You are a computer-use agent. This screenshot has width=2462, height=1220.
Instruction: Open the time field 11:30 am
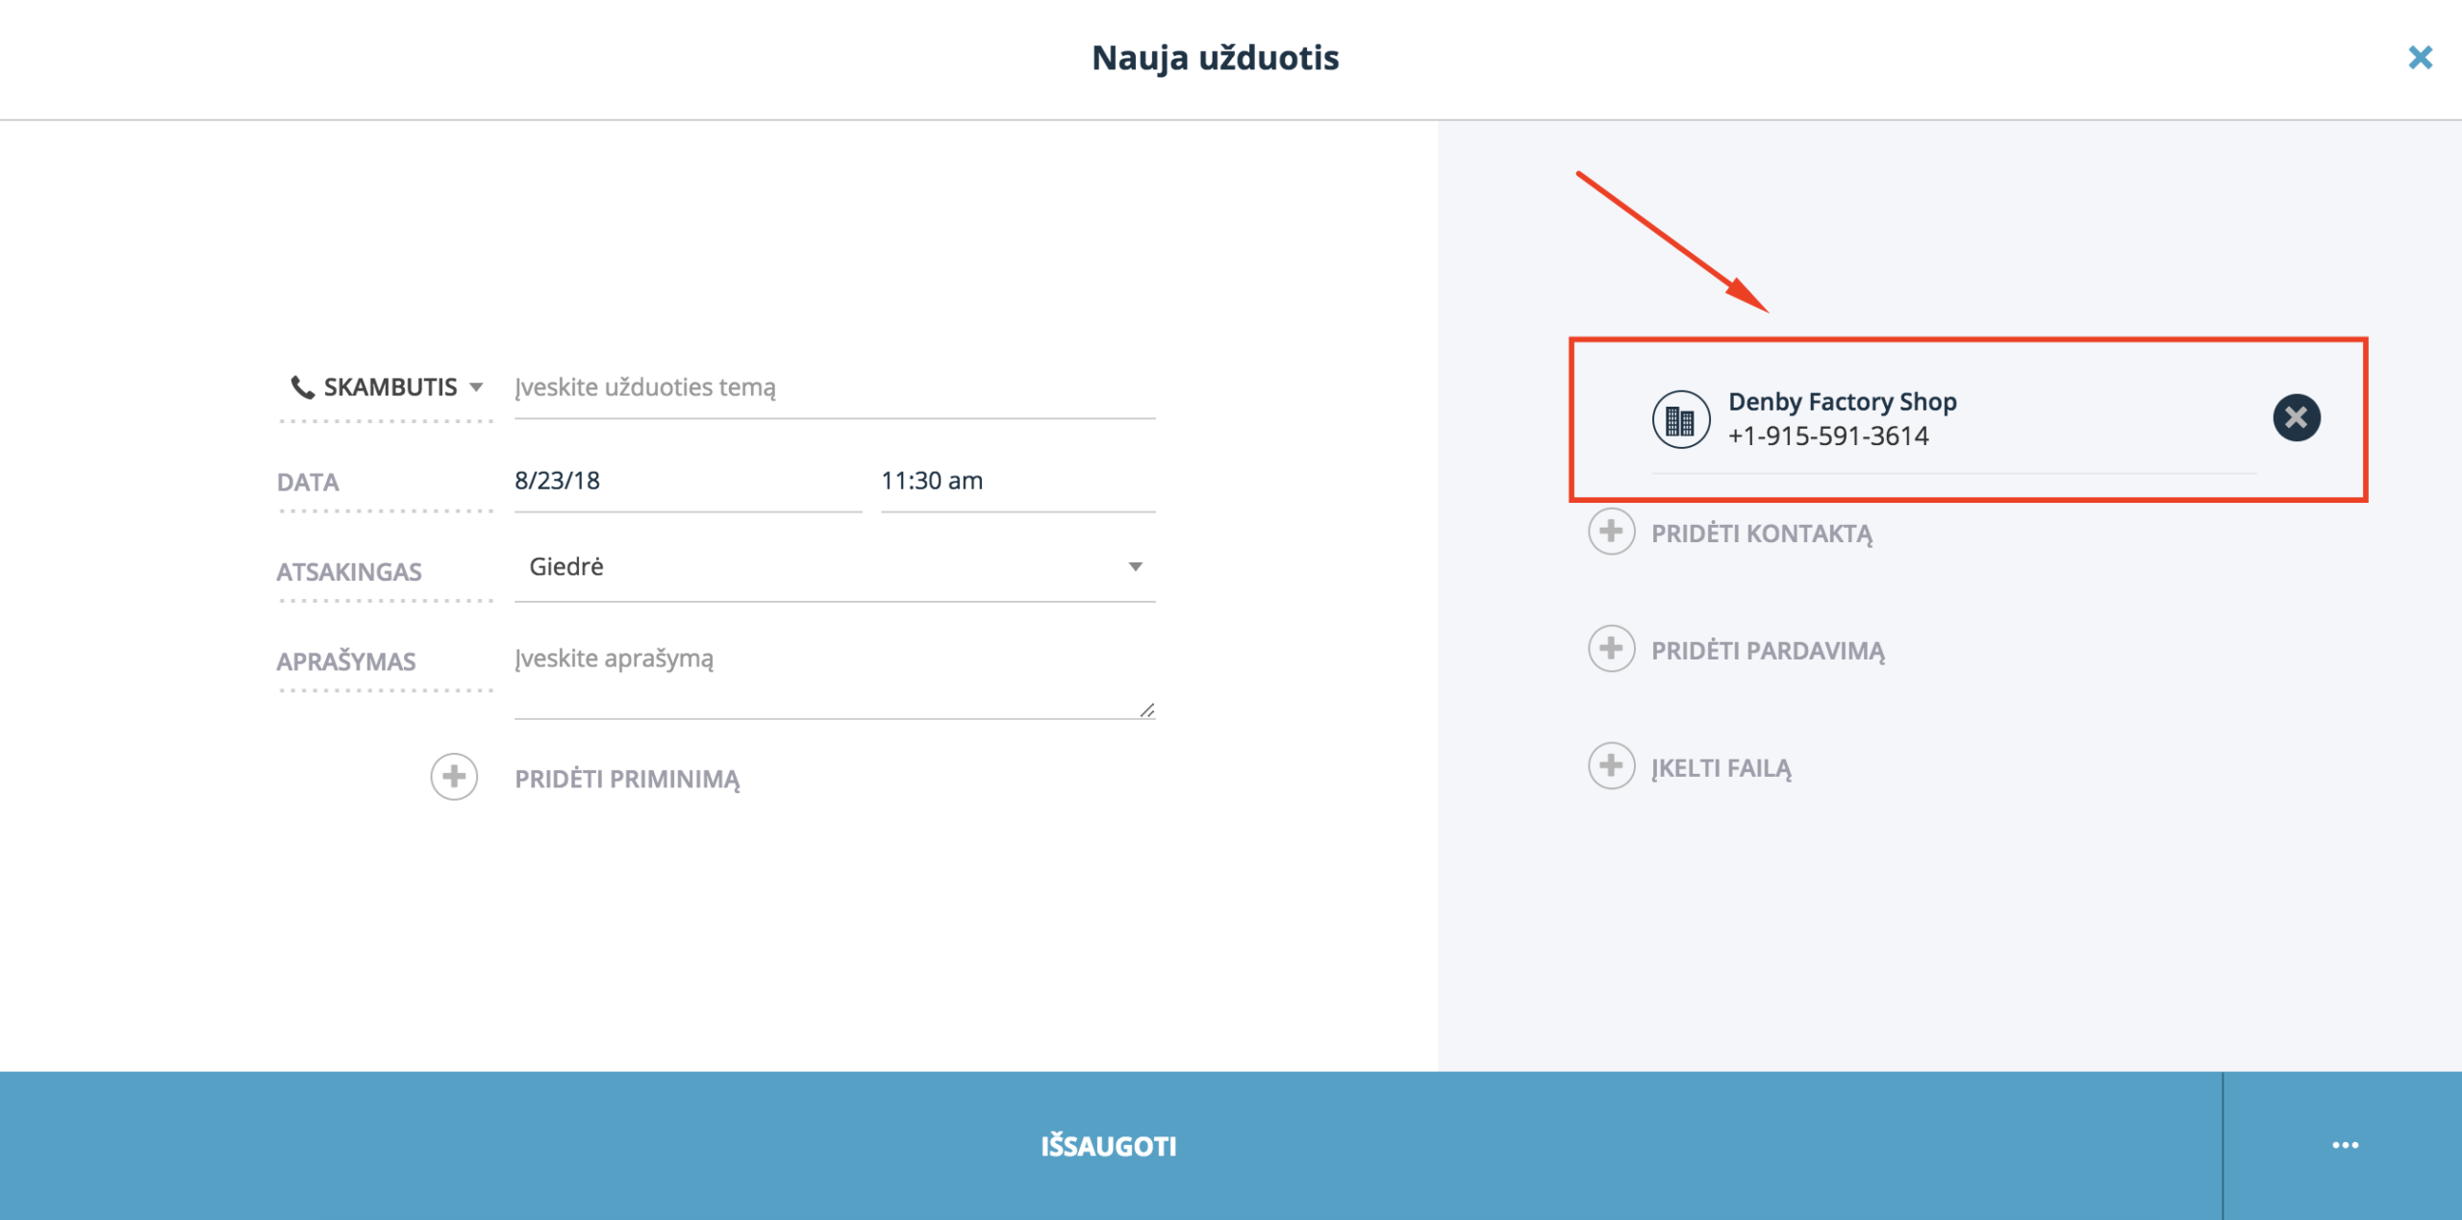(1017, 481)
